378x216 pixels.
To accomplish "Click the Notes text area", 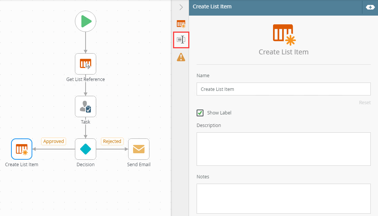I will point(283,199).
